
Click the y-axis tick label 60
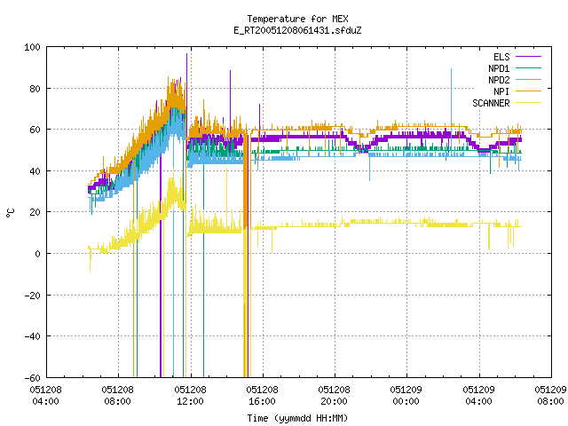(x=35, y=130)
